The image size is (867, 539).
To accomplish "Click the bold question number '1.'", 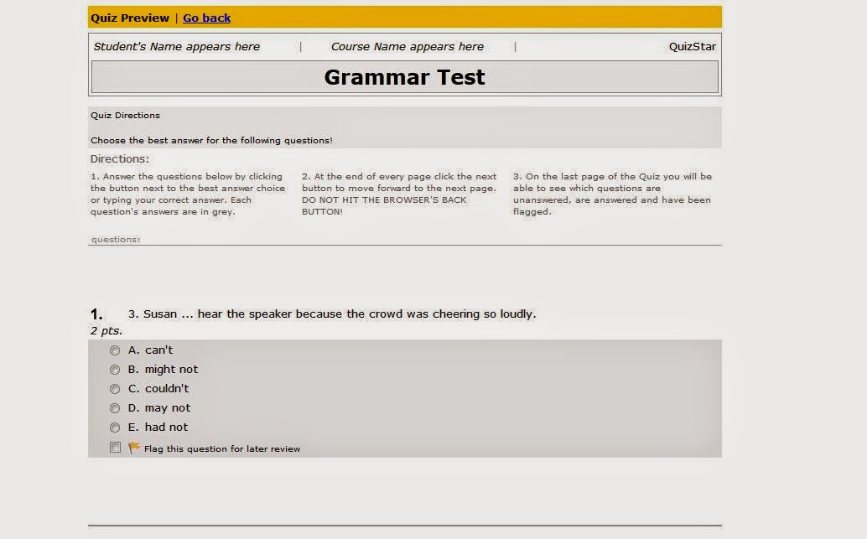I will [96, 314].
